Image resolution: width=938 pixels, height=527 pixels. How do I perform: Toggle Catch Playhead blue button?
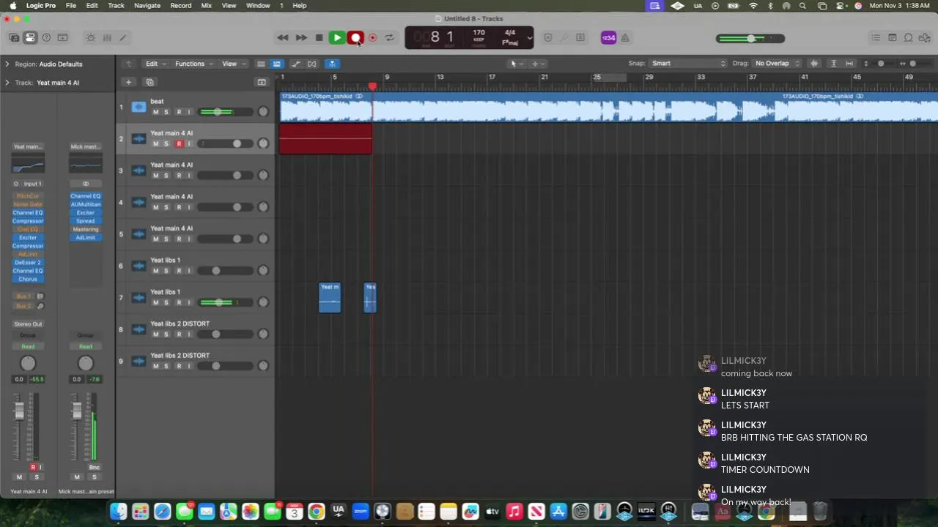332,64
